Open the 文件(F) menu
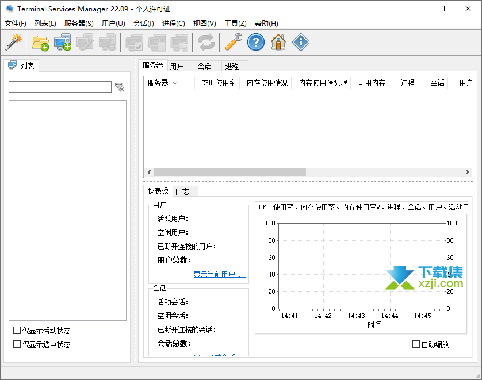This screenshot has height=380, width=482. pyautogui.click(x=16, y=24)
